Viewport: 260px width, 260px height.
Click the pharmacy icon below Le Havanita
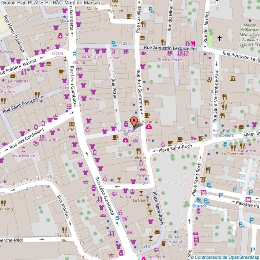coord(148,127)
